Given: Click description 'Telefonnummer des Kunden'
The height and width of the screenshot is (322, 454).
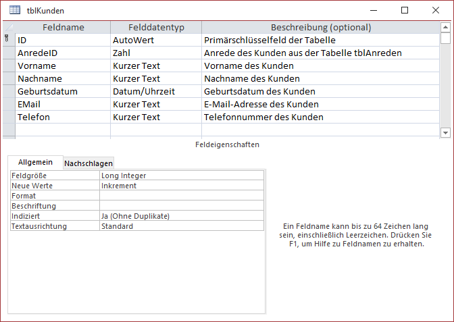Looking at the screenshot, I should tap(320, 117).
